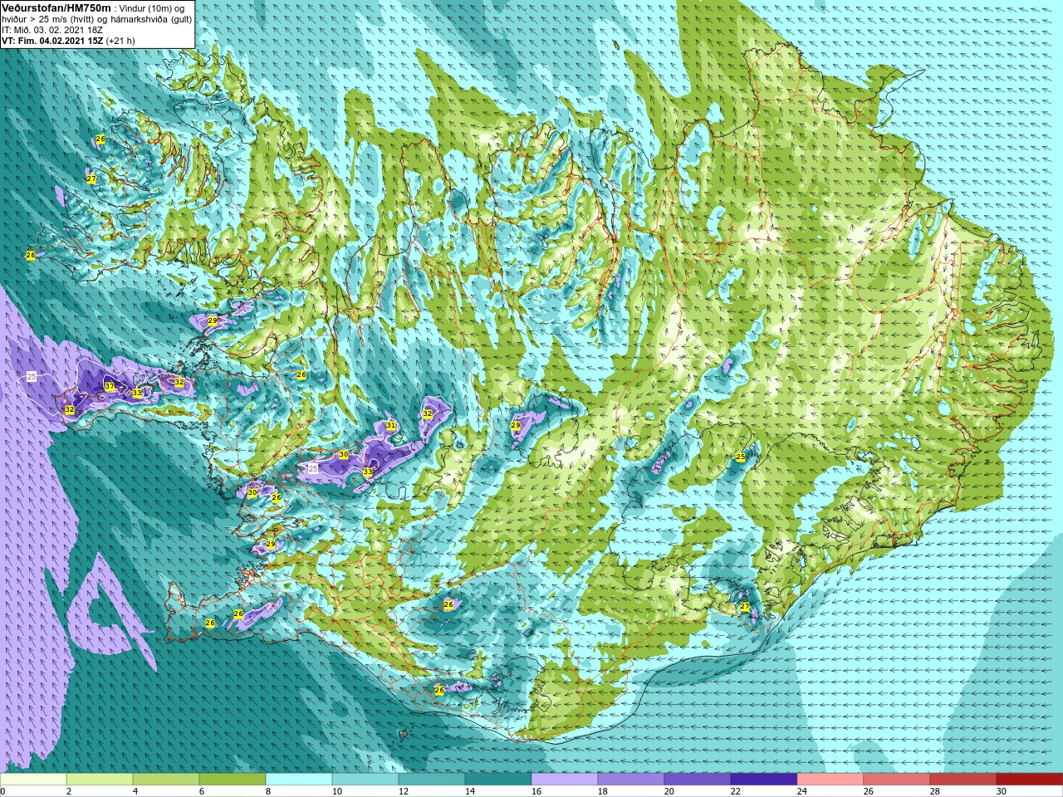Pick the light cyan 8–10 legend swatch
Viewport: 1063px width, 797px height.
[x=299, y=780]
